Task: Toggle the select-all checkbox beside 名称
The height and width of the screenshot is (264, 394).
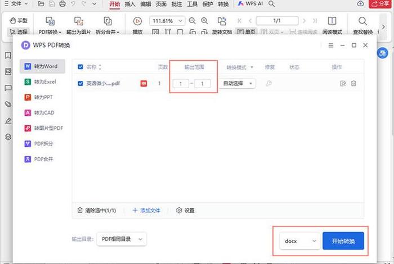Action: pyautogui.click(x=80, y=67)
